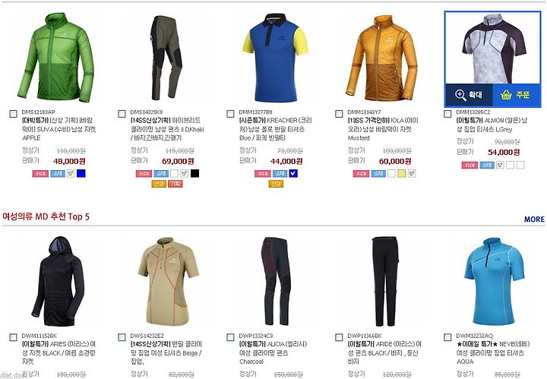Click 소재 badge under ALMON zip-up shirt
The height and width of the screenshot is (379, 547).
click(487, 165)
